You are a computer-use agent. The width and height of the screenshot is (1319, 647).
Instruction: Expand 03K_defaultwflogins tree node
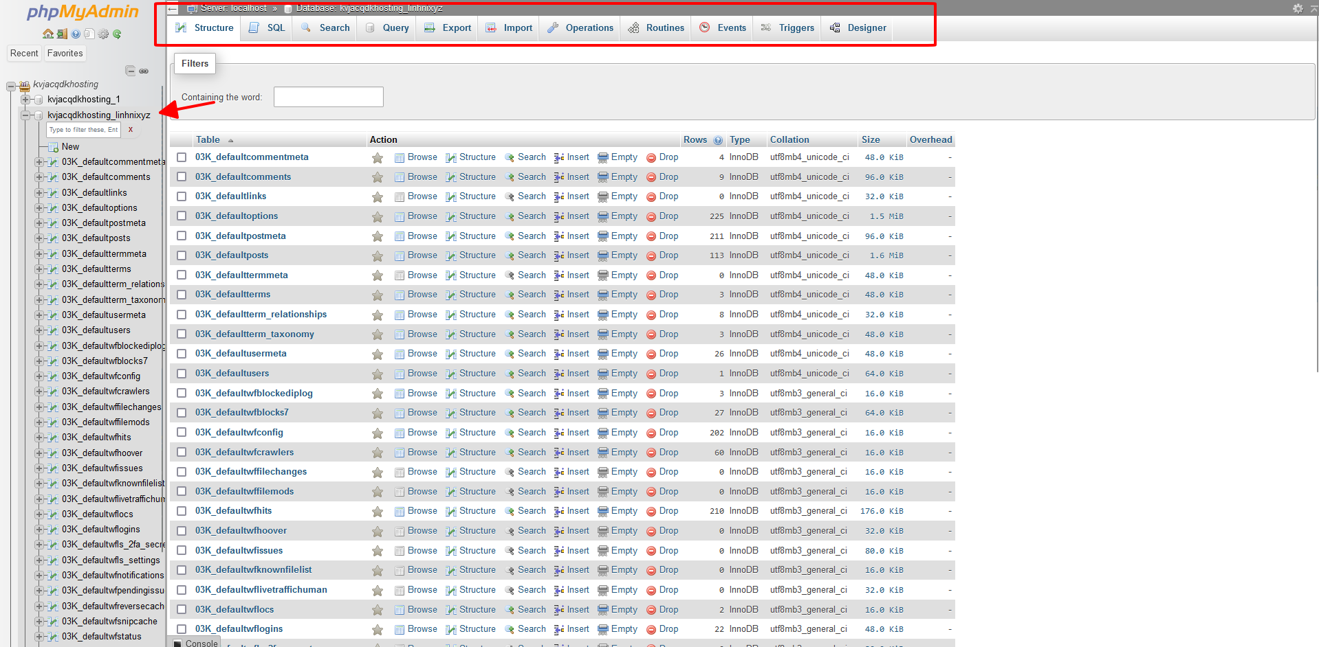[39, 530]
